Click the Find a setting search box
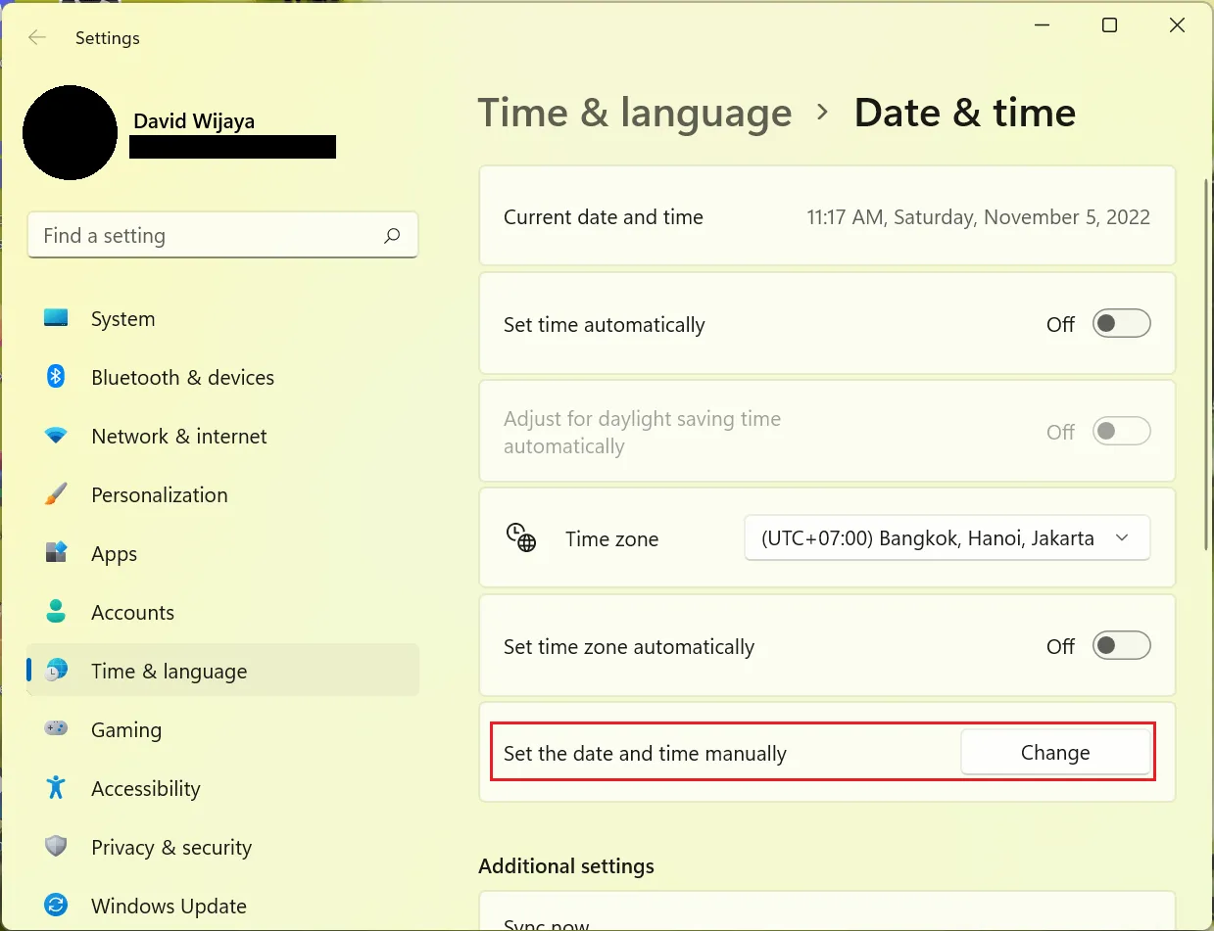 223,236
